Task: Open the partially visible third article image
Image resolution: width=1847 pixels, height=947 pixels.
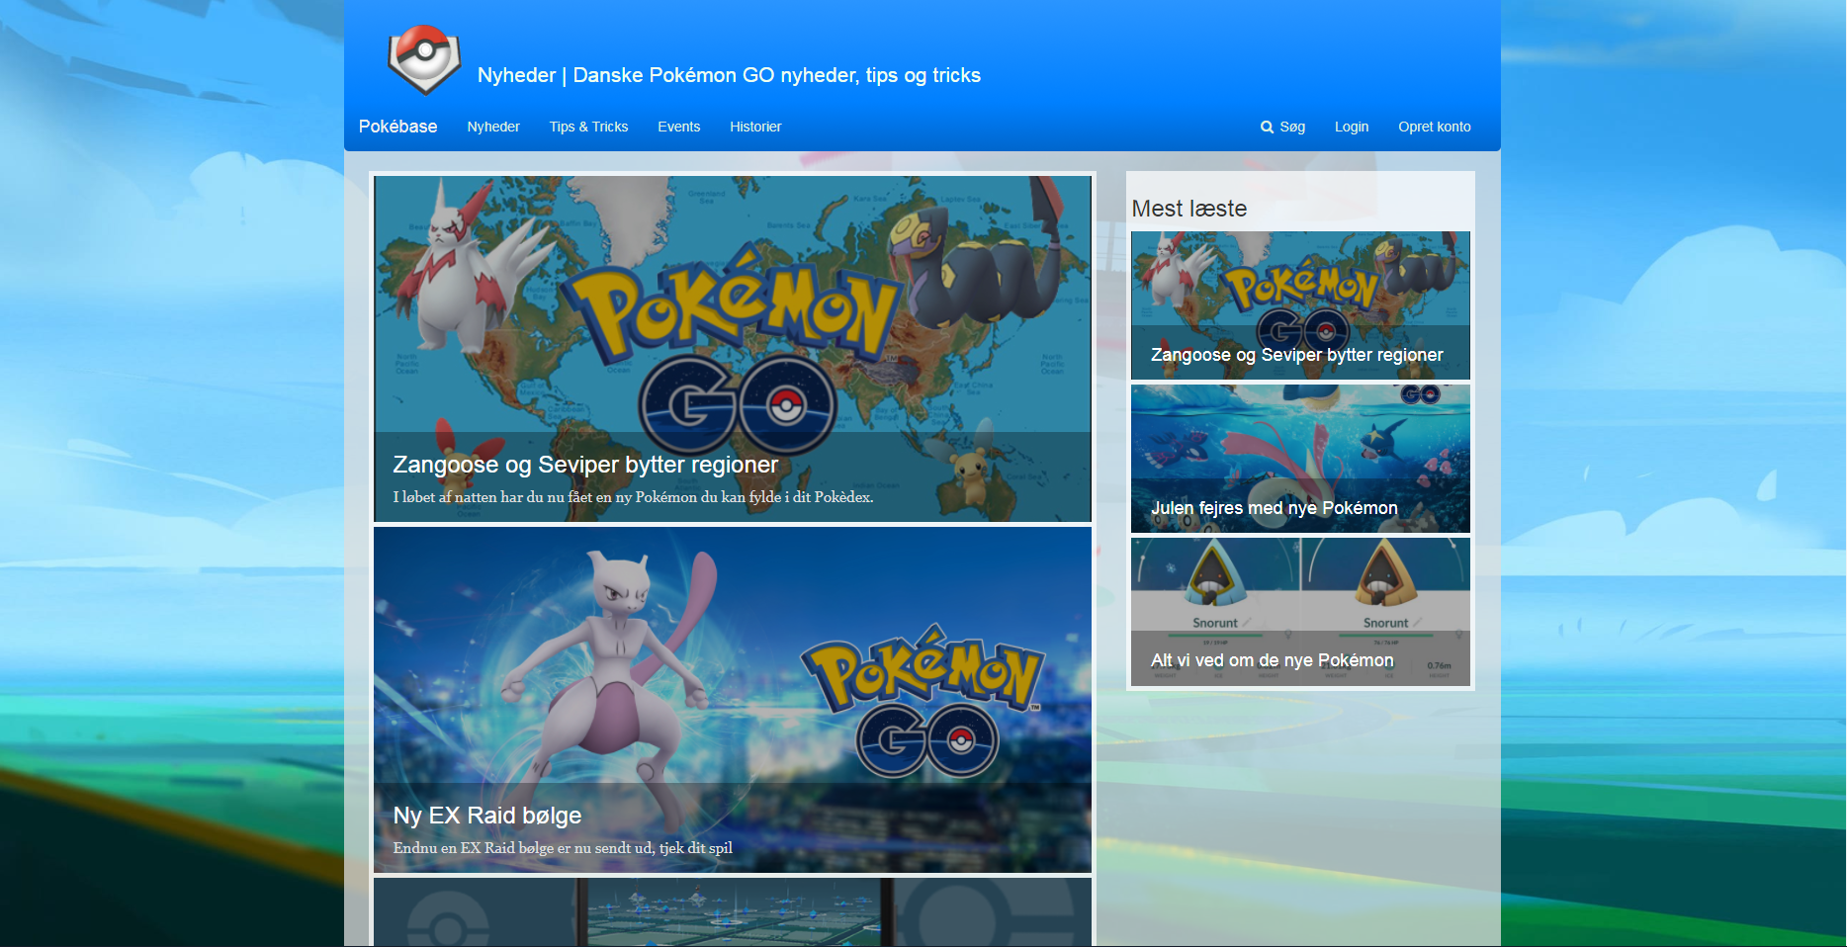Action: pyautogui.click(x=733, y=912)
